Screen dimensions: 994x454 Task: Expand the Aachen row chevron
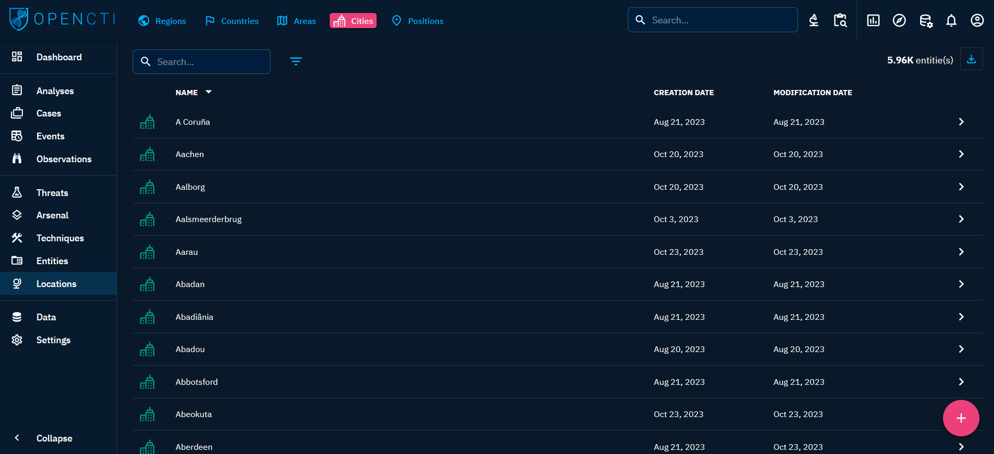click(x=961, y=154)
